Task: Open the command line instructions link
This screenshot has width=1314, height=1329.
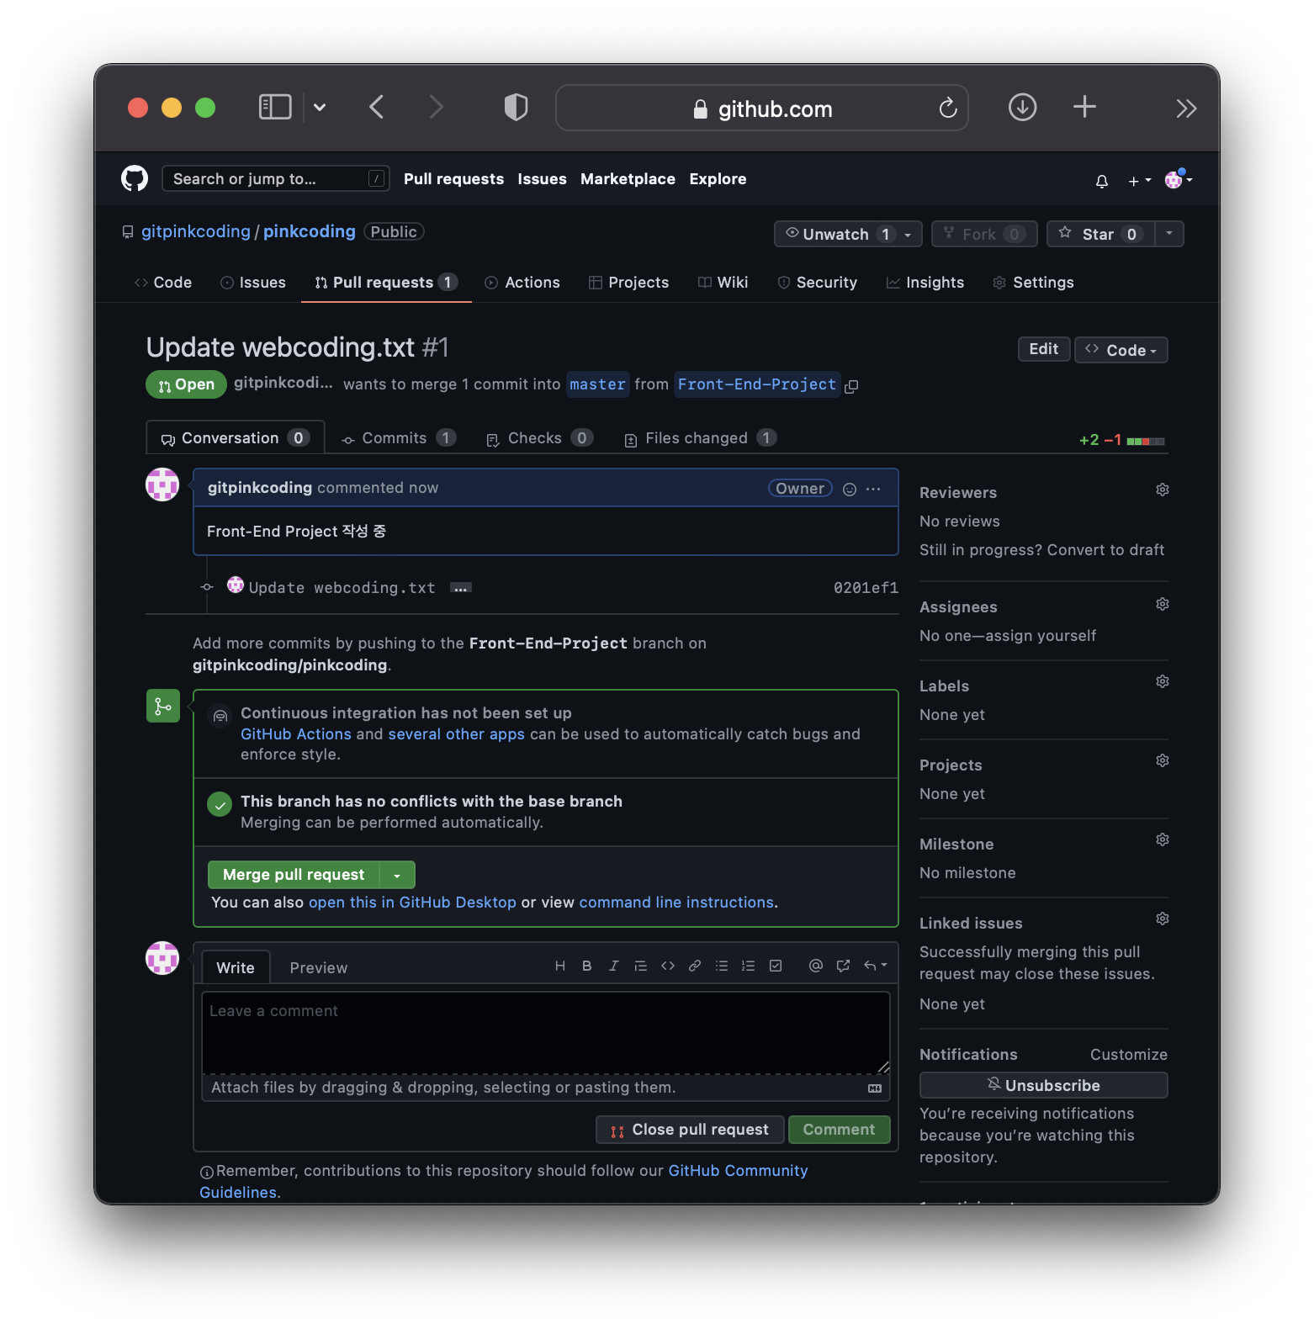Action: click(x=676, y=903)
